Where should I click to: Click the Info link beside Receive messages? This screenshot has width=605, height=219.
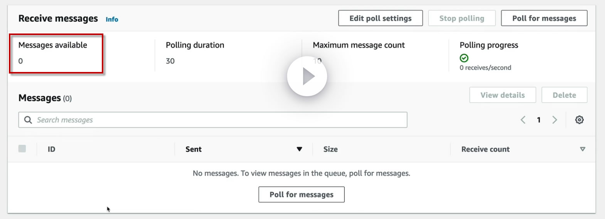(x=112, y=19)
